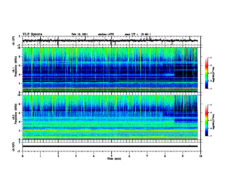Click the ch.2 colorbar log(PSD) unit label
This screenshot has width=226, height=175.
214,122
